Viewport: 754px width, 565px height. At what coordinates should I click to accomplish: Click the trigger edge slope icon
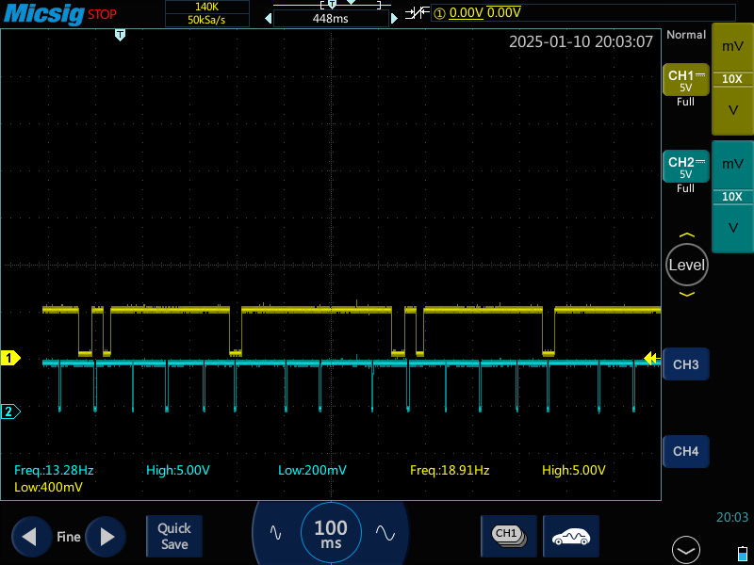417,13
